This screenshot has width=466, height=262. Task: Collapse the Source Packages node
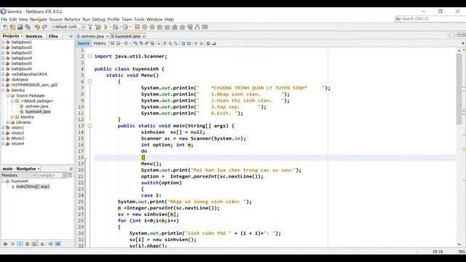(8, 95)
